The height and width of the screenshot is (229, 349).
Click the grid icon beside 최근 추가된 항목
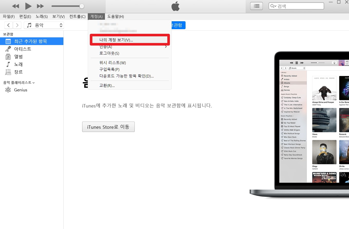coord(8,41)
